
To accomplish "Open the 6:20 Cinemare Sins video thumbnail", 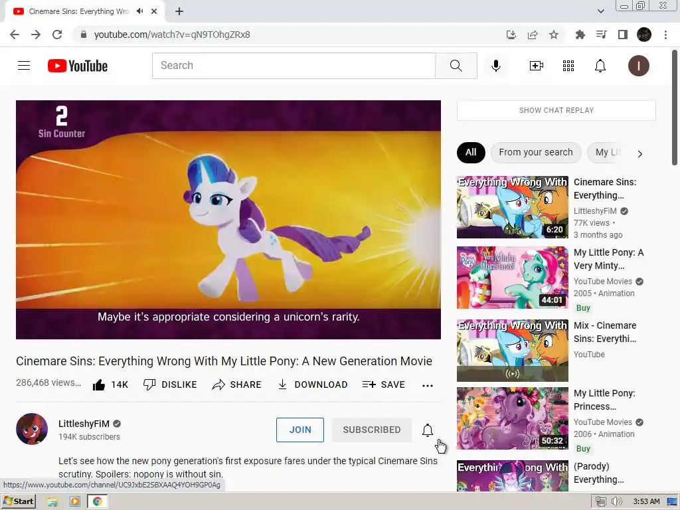I will (512, 207).
